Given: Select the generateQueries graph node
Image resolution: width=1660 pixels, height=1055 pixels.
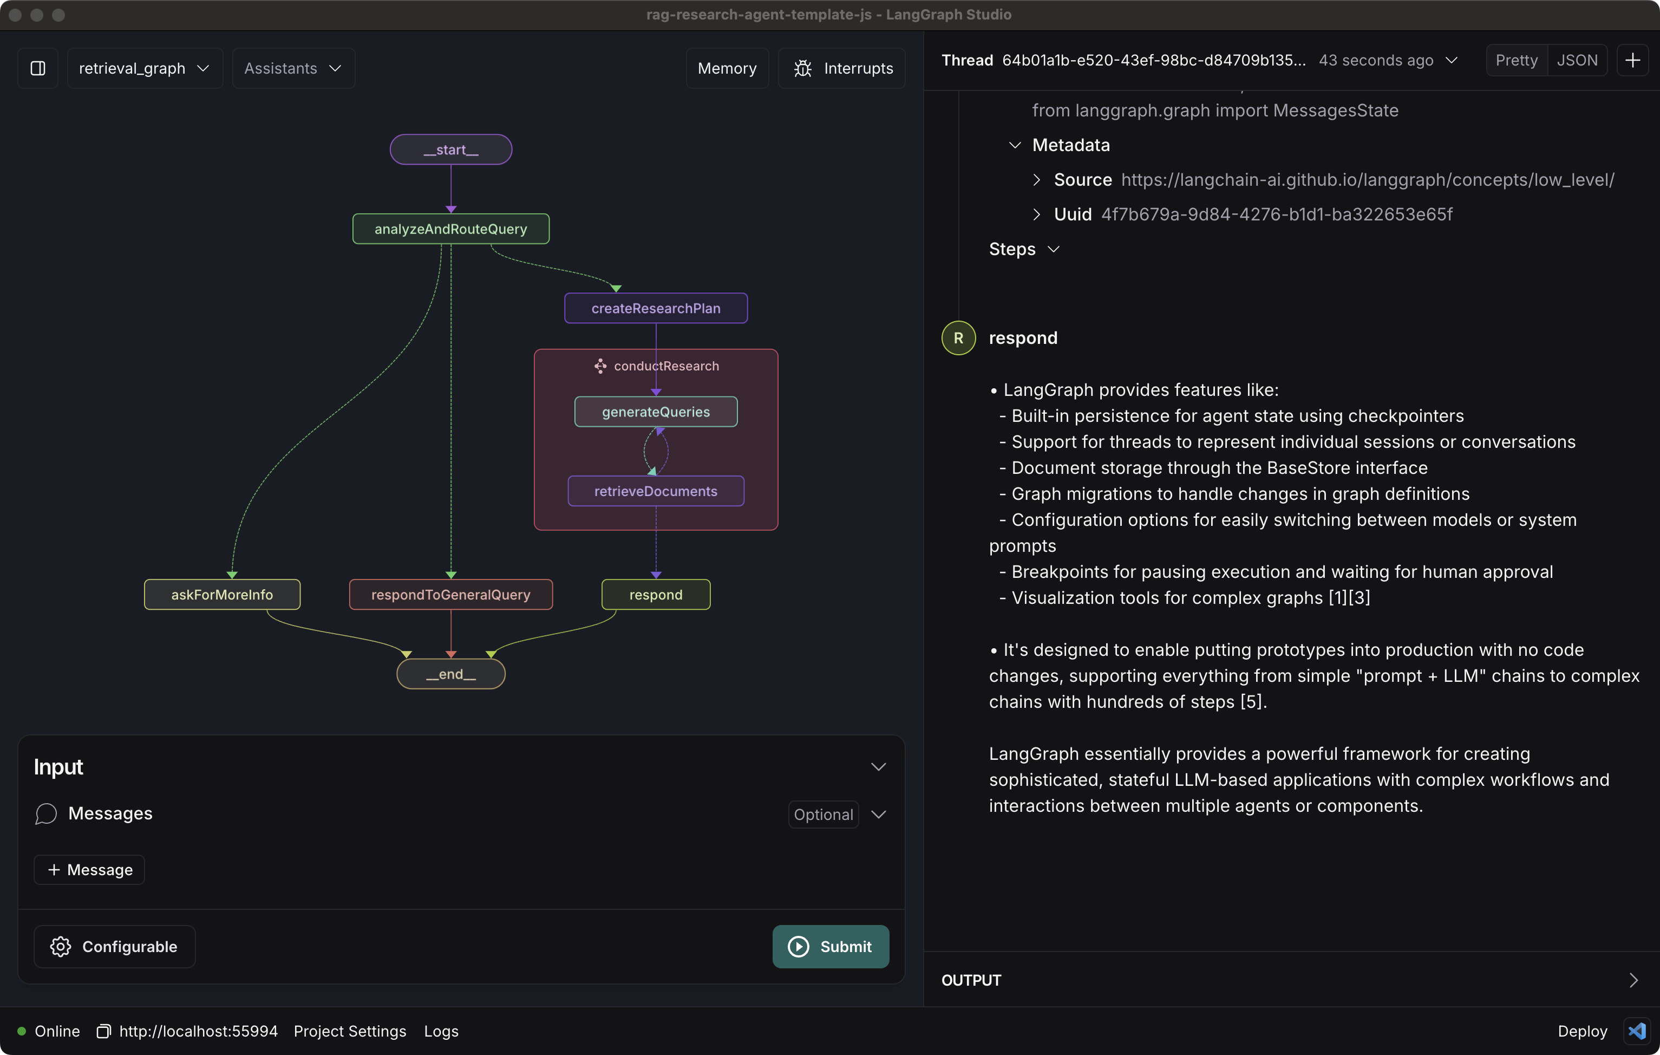Looking at the screenshot, I should [656, 412].
